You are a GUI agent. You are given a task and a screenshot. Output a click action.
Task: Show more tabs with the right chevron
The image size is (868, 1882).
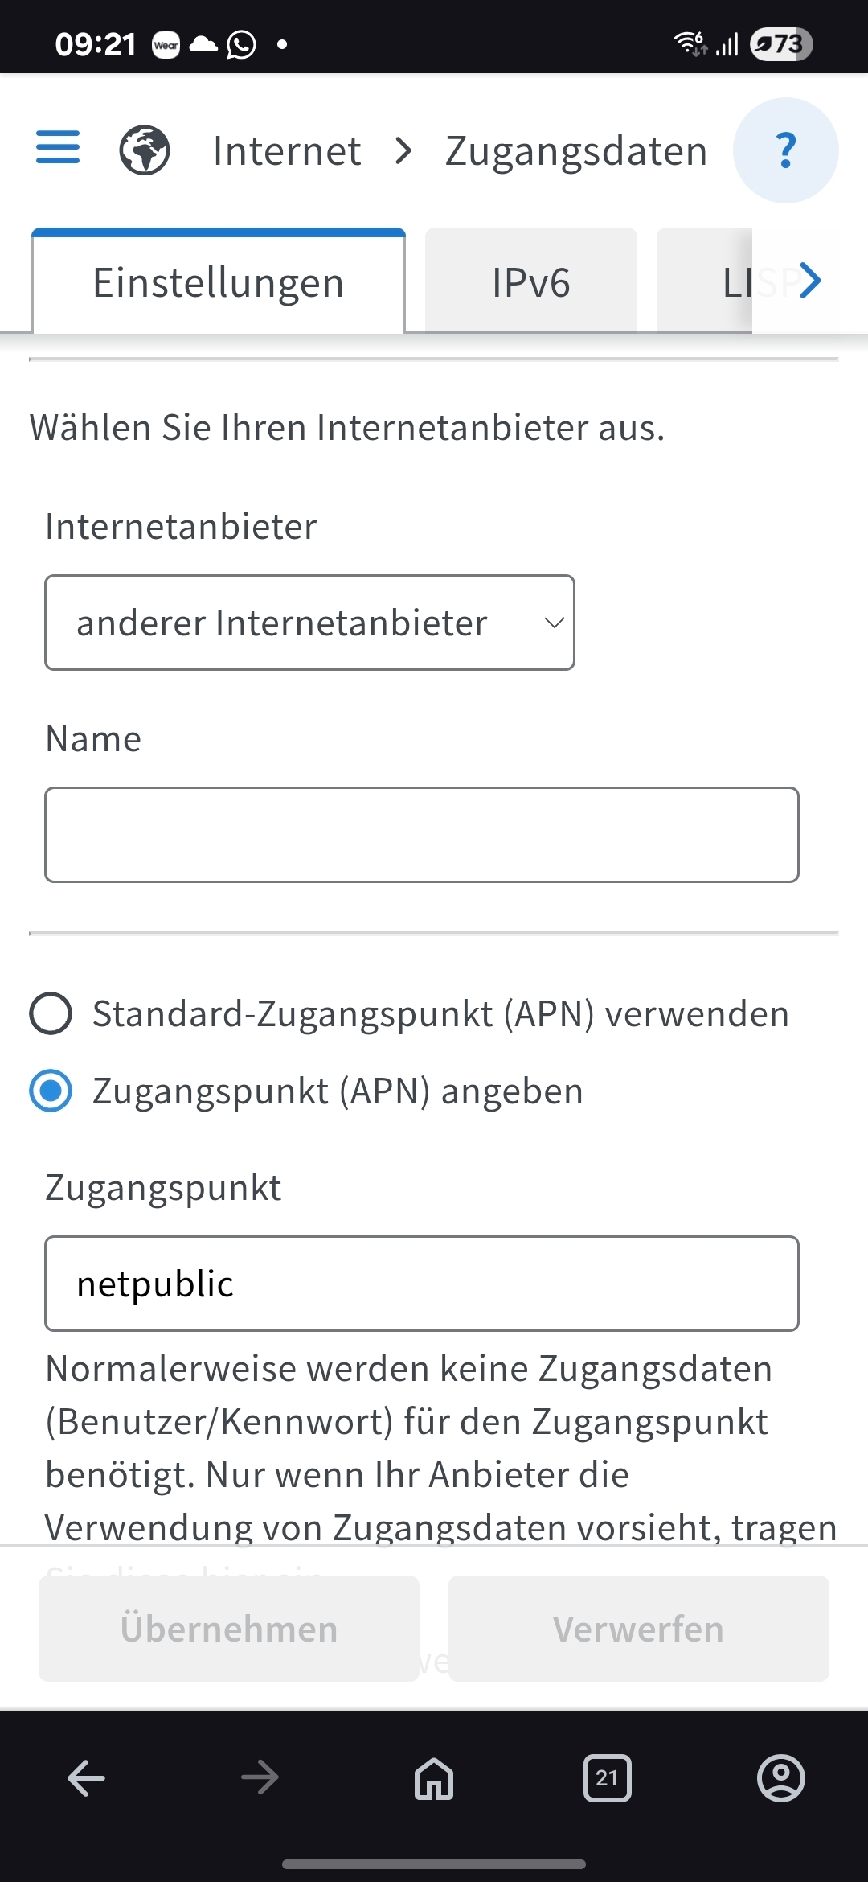(810, 281)
